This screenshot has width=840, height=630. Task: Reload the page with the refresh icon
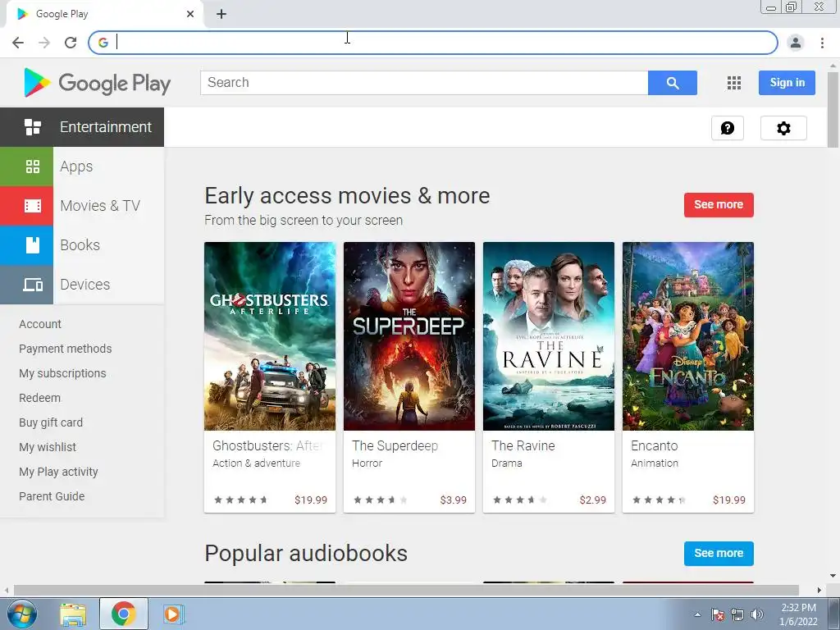click(x=71, y=43)
